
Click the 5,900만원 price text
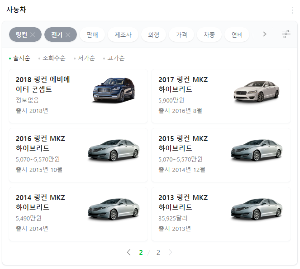pyautogui.click(x=171, y=100)
